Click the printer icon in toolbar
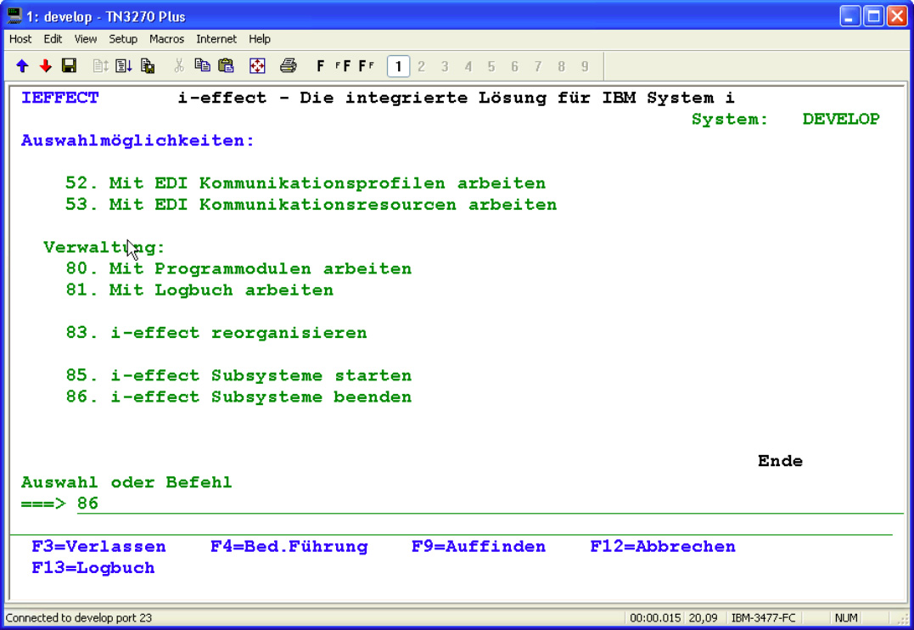This screenshot has width=914, height=630. point(289,66)
